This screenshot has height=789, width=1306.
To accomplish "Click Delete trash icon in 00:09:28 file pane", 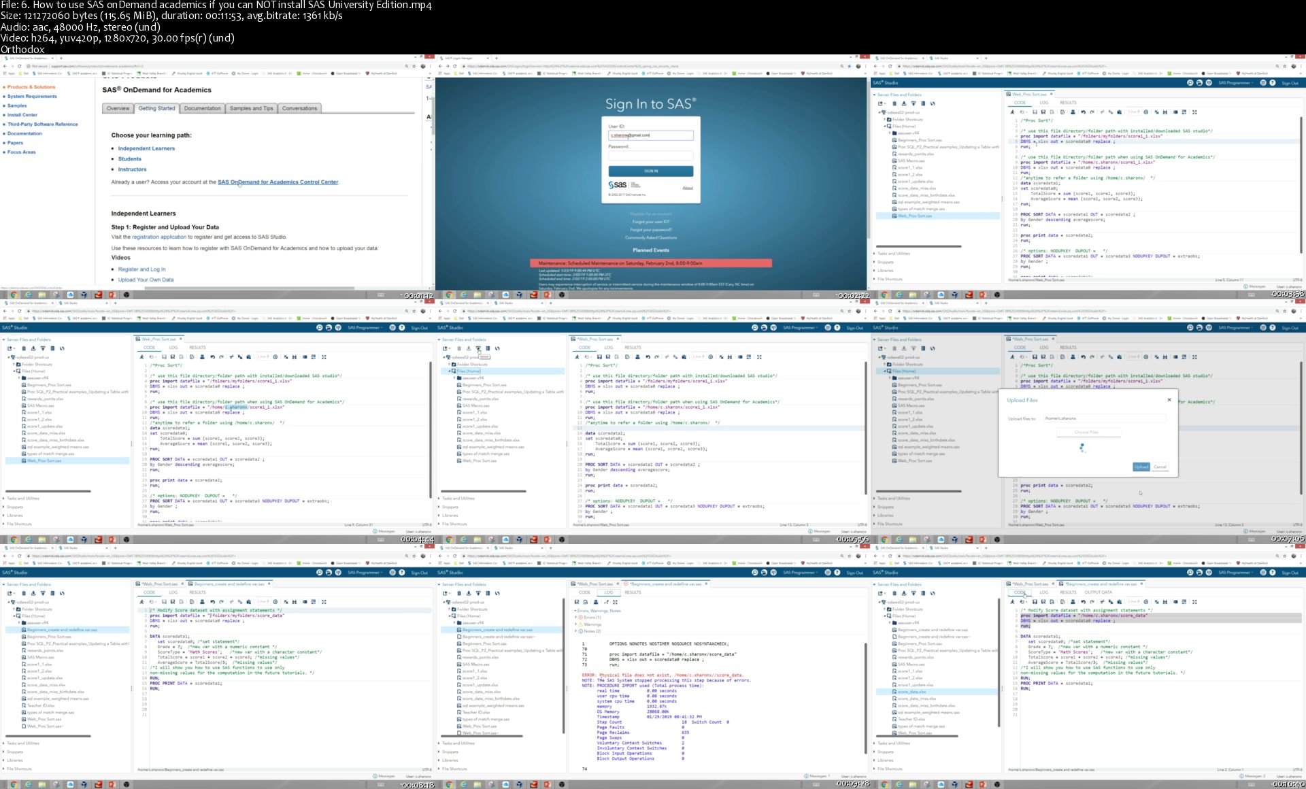I will point(459,593).
